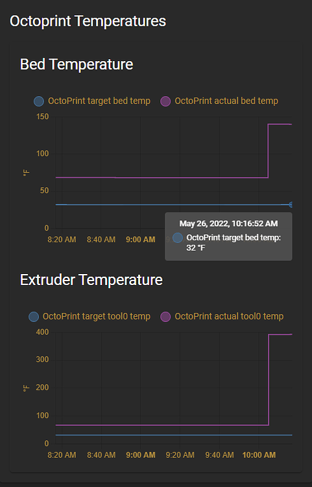
Task: Click the 9:20 AM label on the extruder chart
Action: (180, 455)
